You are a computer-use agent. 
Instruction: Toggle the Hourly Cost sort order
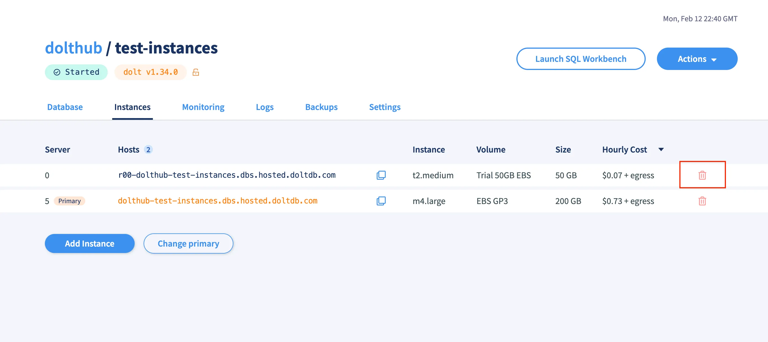coord(661,149)
